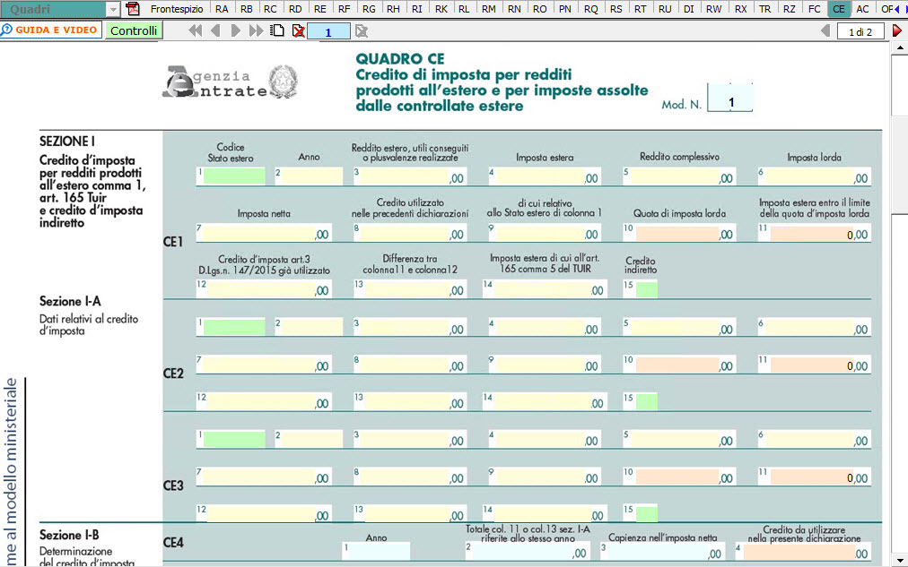Image resolution: width=908 pixels, height=567 pixels.
Task: Jump to the last module with double-right arrow
Action: click(x=256, y=30)
